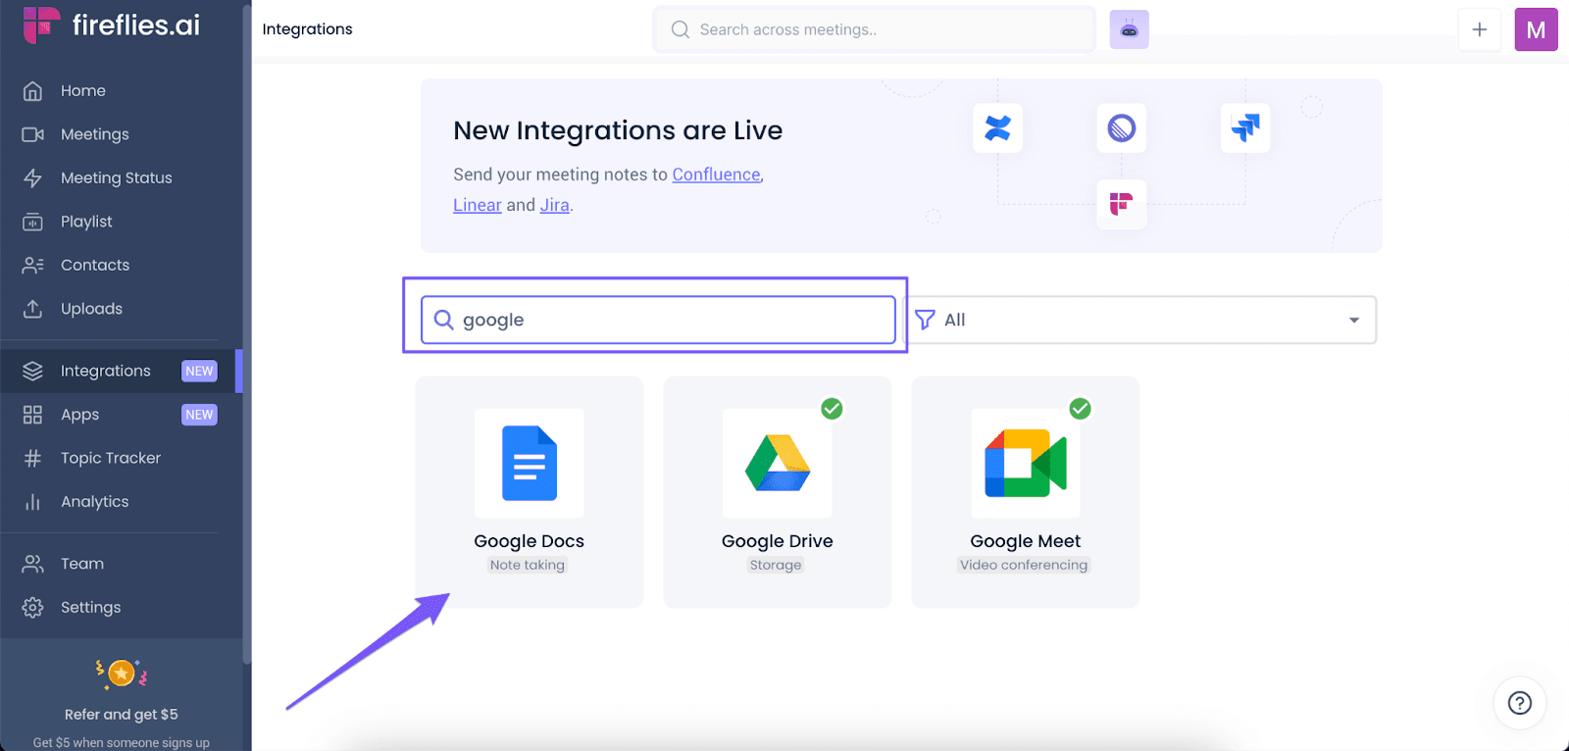Open the Fred bot assistant icon
1569x751 pixels.
(x=1129, y=29)
